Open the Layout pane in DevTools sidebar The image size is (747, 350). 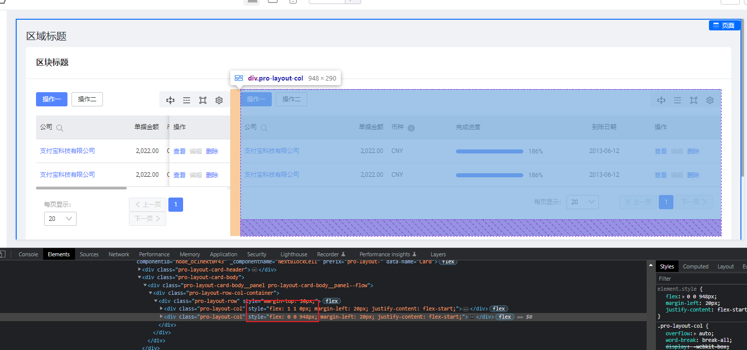(726, 266)
